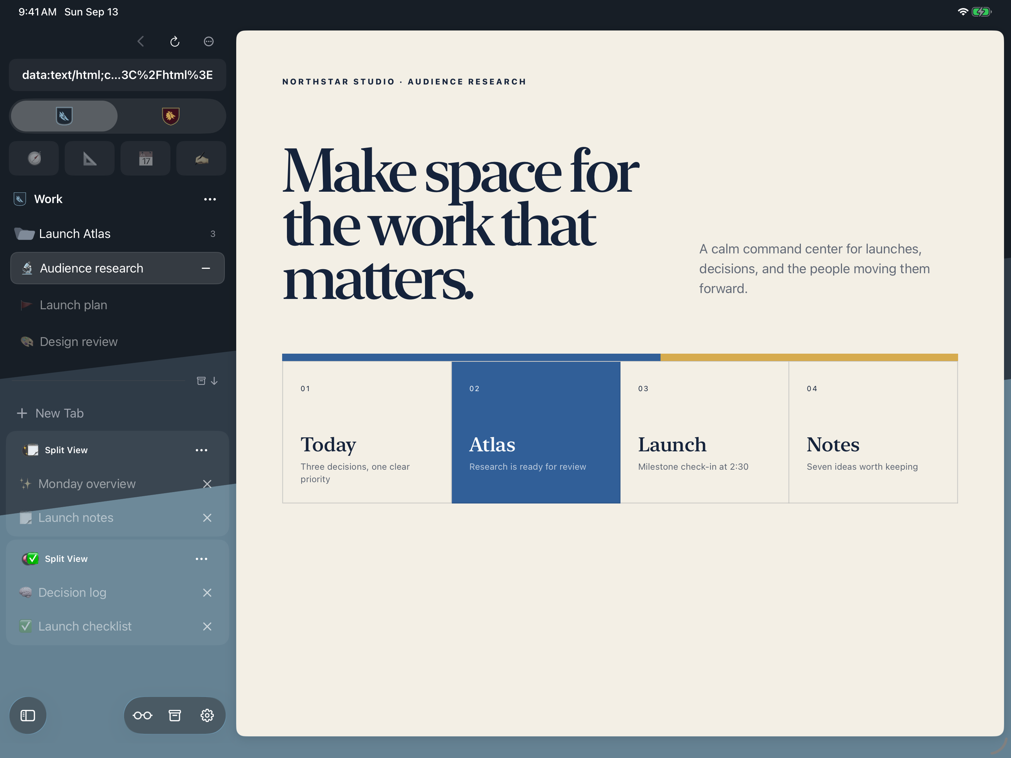Open the first Split View options menu
Screen dimensions: 1011x758
(202, 451)
